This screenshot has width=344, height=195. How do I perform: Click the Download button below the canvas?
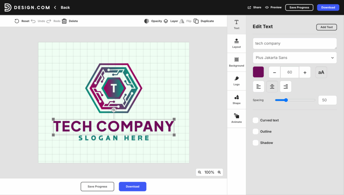[132, 187]
